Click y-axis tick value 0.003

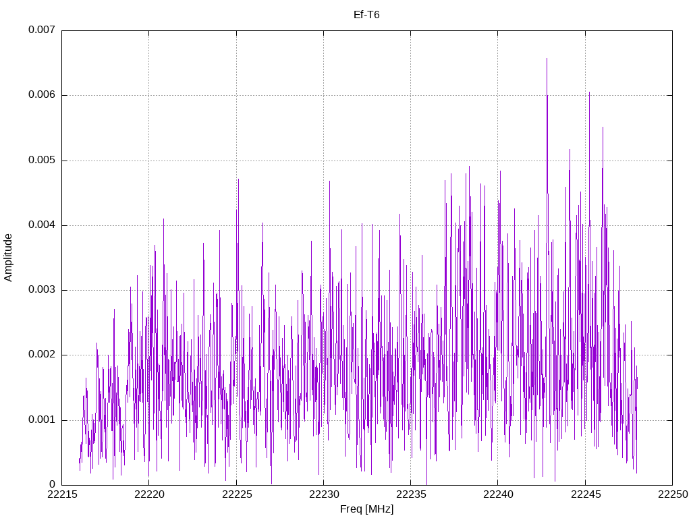42,290
